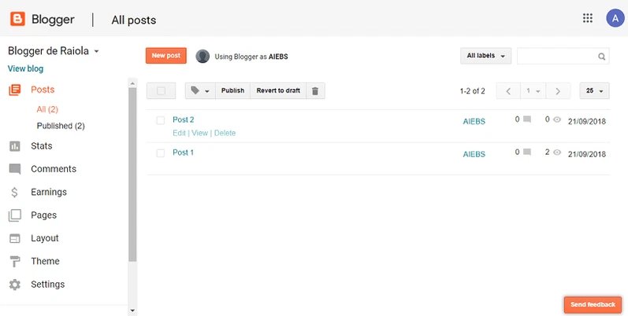Viewport: 628px width, 316px height.
Task: Select the All (2) posts filter
Action: (47, 109)
